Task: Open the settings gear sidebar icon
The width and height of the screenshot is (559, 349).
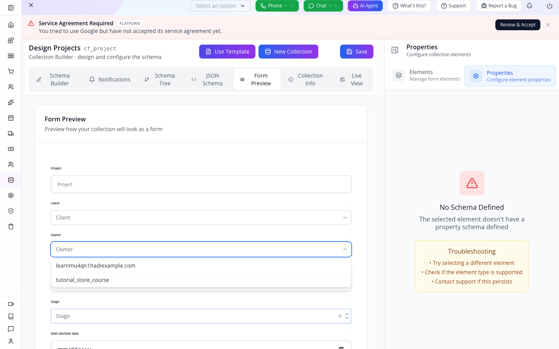Action: pos(11,195)
